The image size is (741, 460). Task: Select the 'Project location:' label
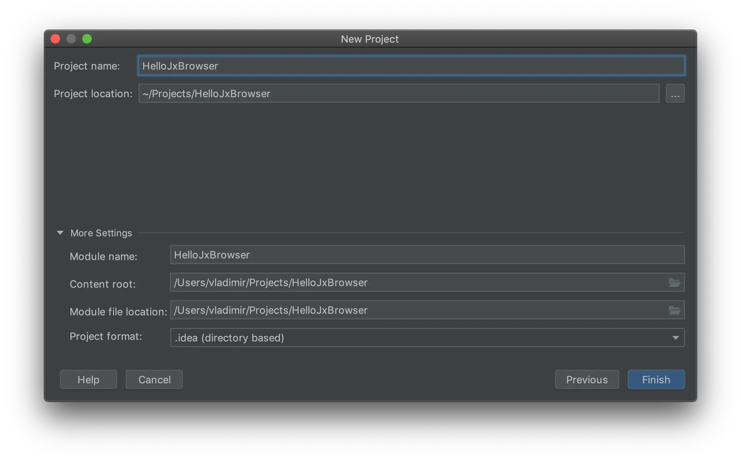pos(93,94)
